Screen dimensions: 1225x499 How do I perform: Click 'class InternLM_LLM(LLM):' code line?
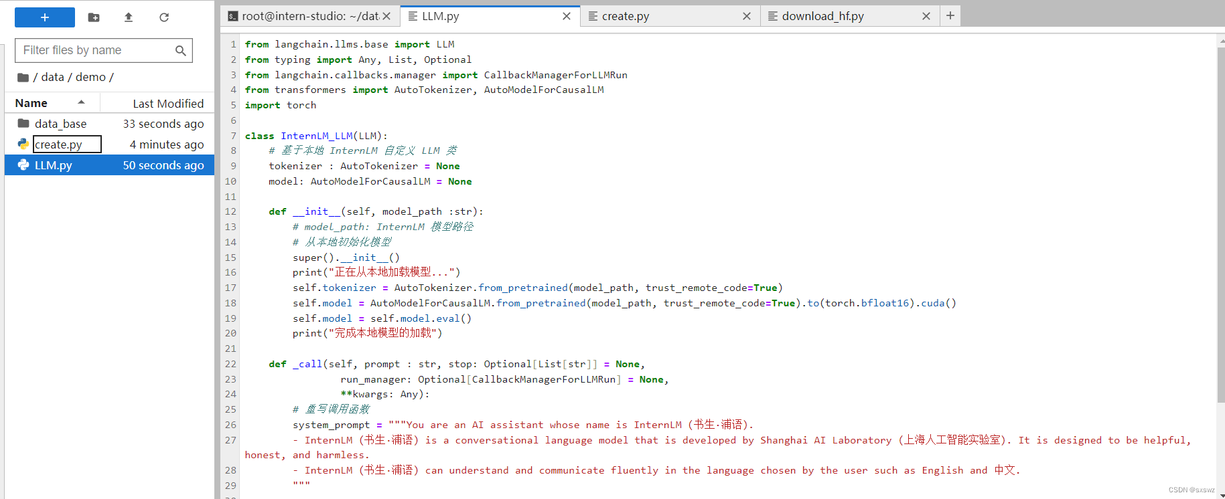click(316, 136)
